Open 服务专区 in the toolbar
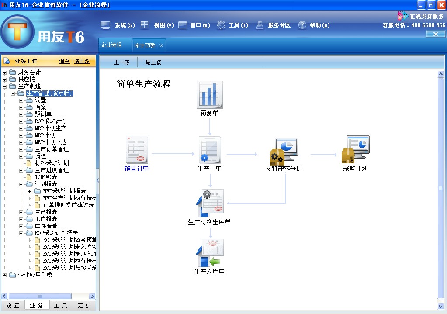 (x=279, y=25)
